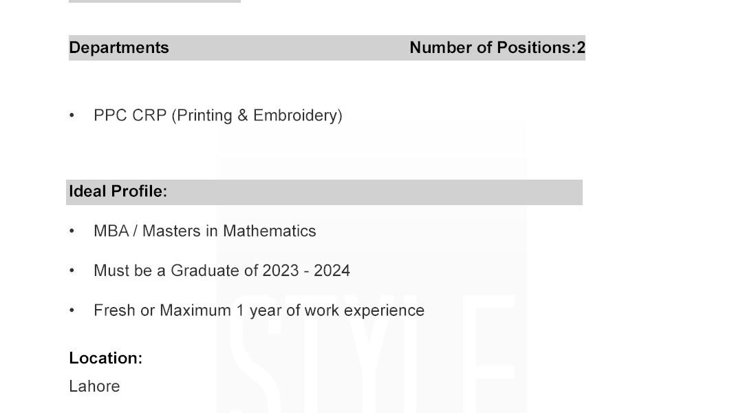Click the Lahore location text
Image resolution: width=743 pixels, height=413 pixels.
[94, 386]
